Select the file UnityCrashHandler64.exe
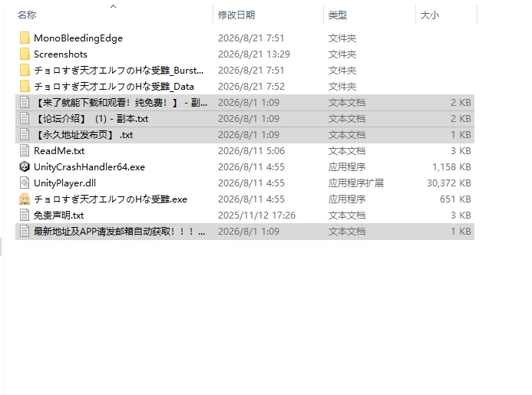Image resolution: width=532 pixels, height=395 pixels. 90,167
